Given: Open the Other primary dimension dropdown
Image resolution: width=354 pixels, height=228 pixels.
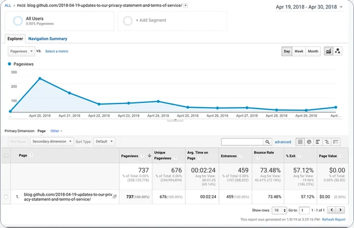Looking at the screenshot, I should [56, 131].
